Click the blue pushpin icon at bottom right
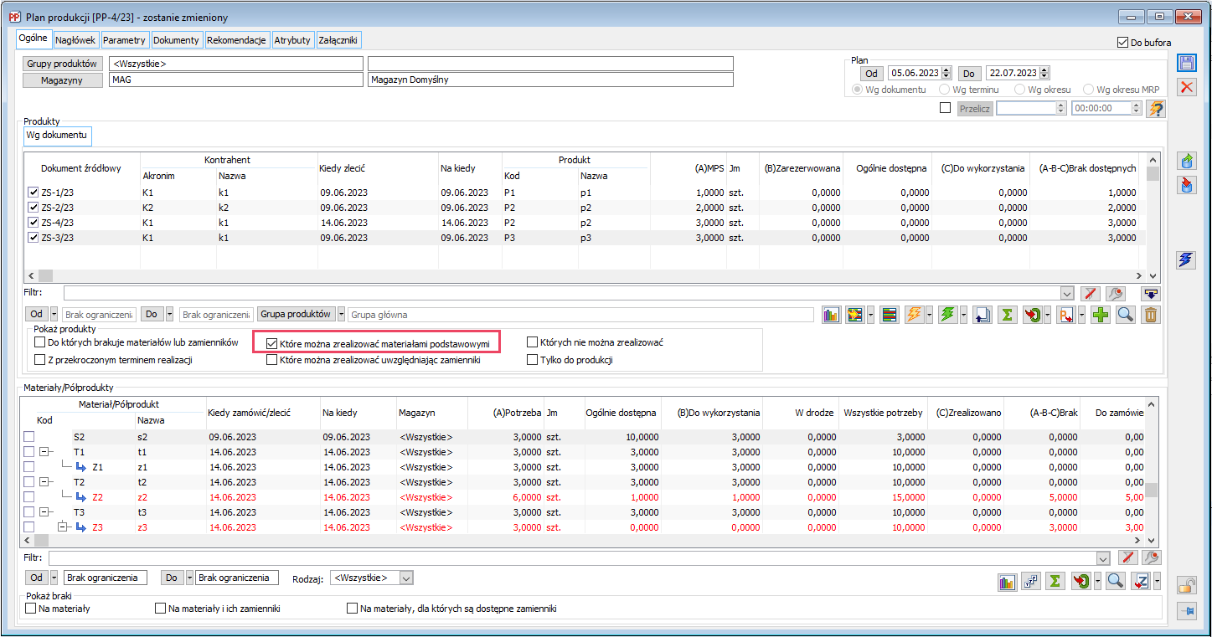Viewport: 1212px width, 637px height. tap(1186, 611)
